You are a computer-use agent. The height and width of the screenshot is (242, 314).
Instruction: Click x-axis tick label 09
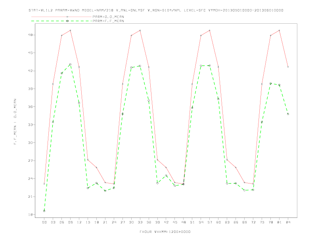point(70,222)
